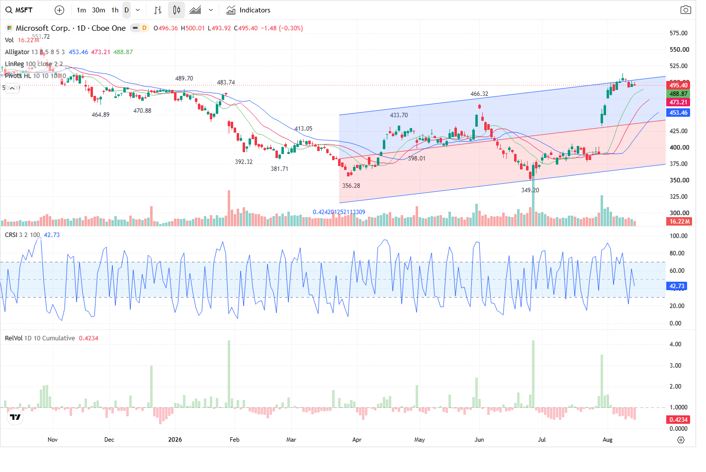This screenshot has height=472, width=706.
Task: Click the blue 42.73 CRSI scale label
Action: pos(677,286)
